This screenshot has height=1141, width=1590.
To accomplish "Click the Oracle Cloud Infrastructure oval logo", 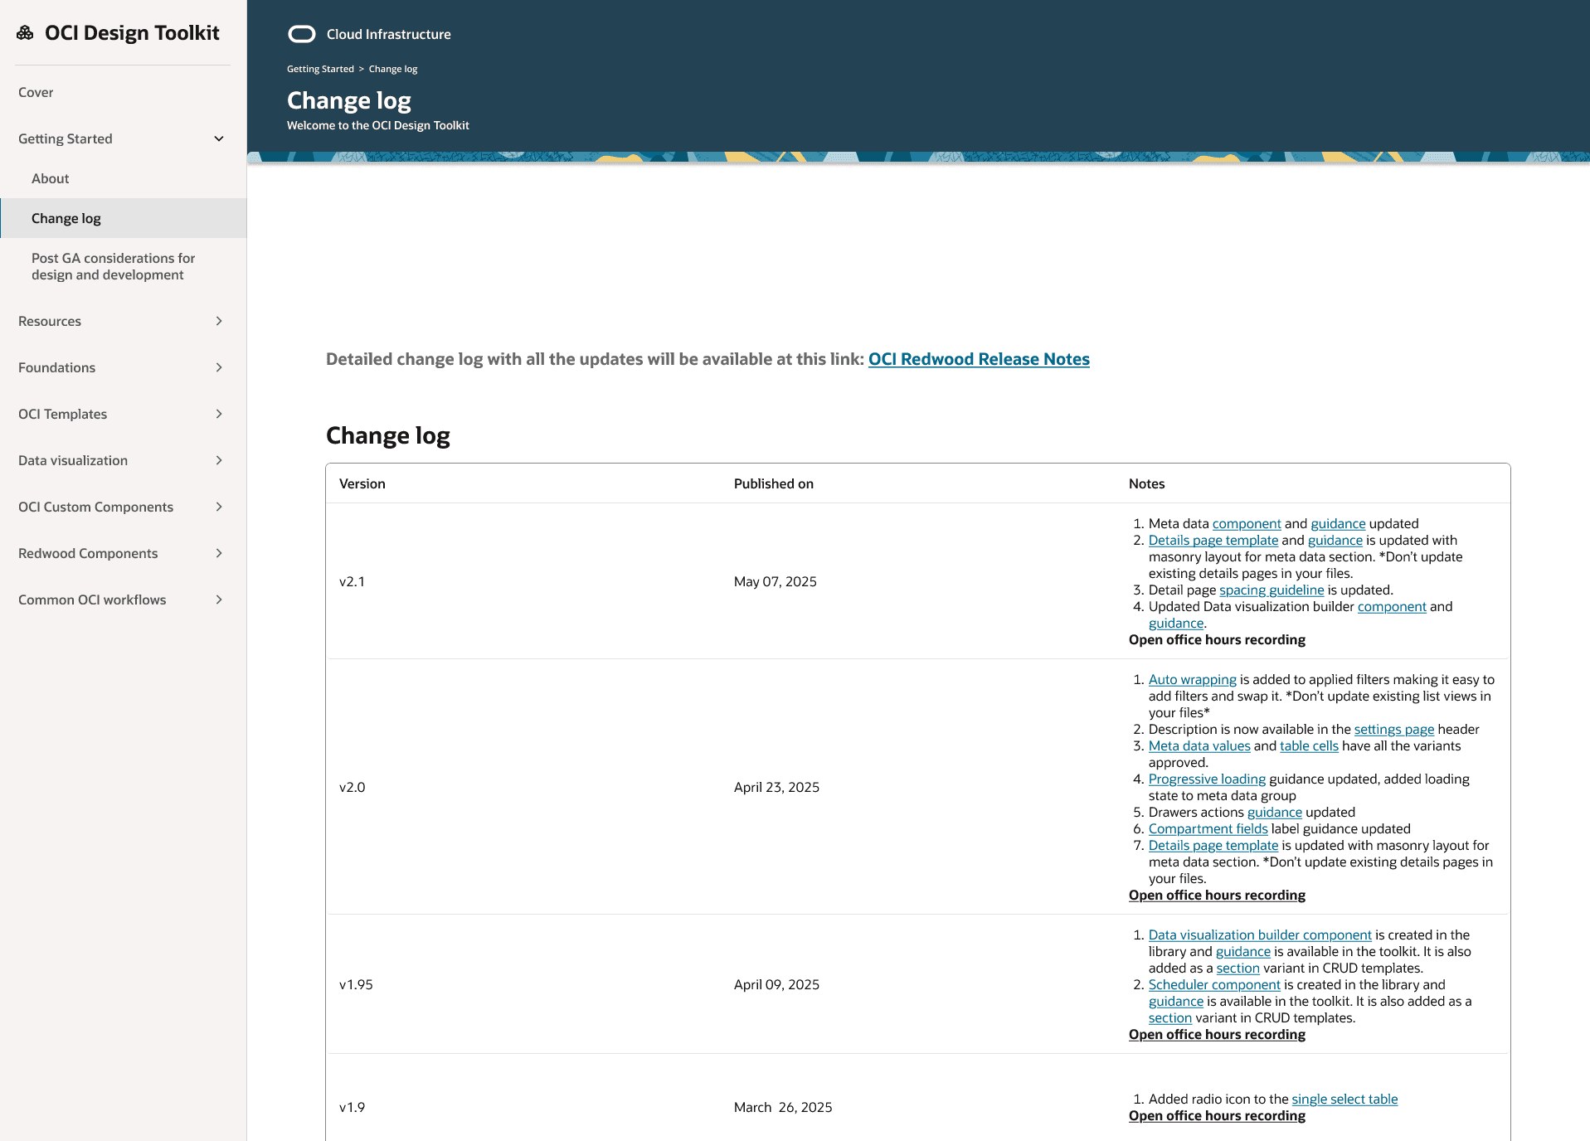I will [x=302, y=34].
